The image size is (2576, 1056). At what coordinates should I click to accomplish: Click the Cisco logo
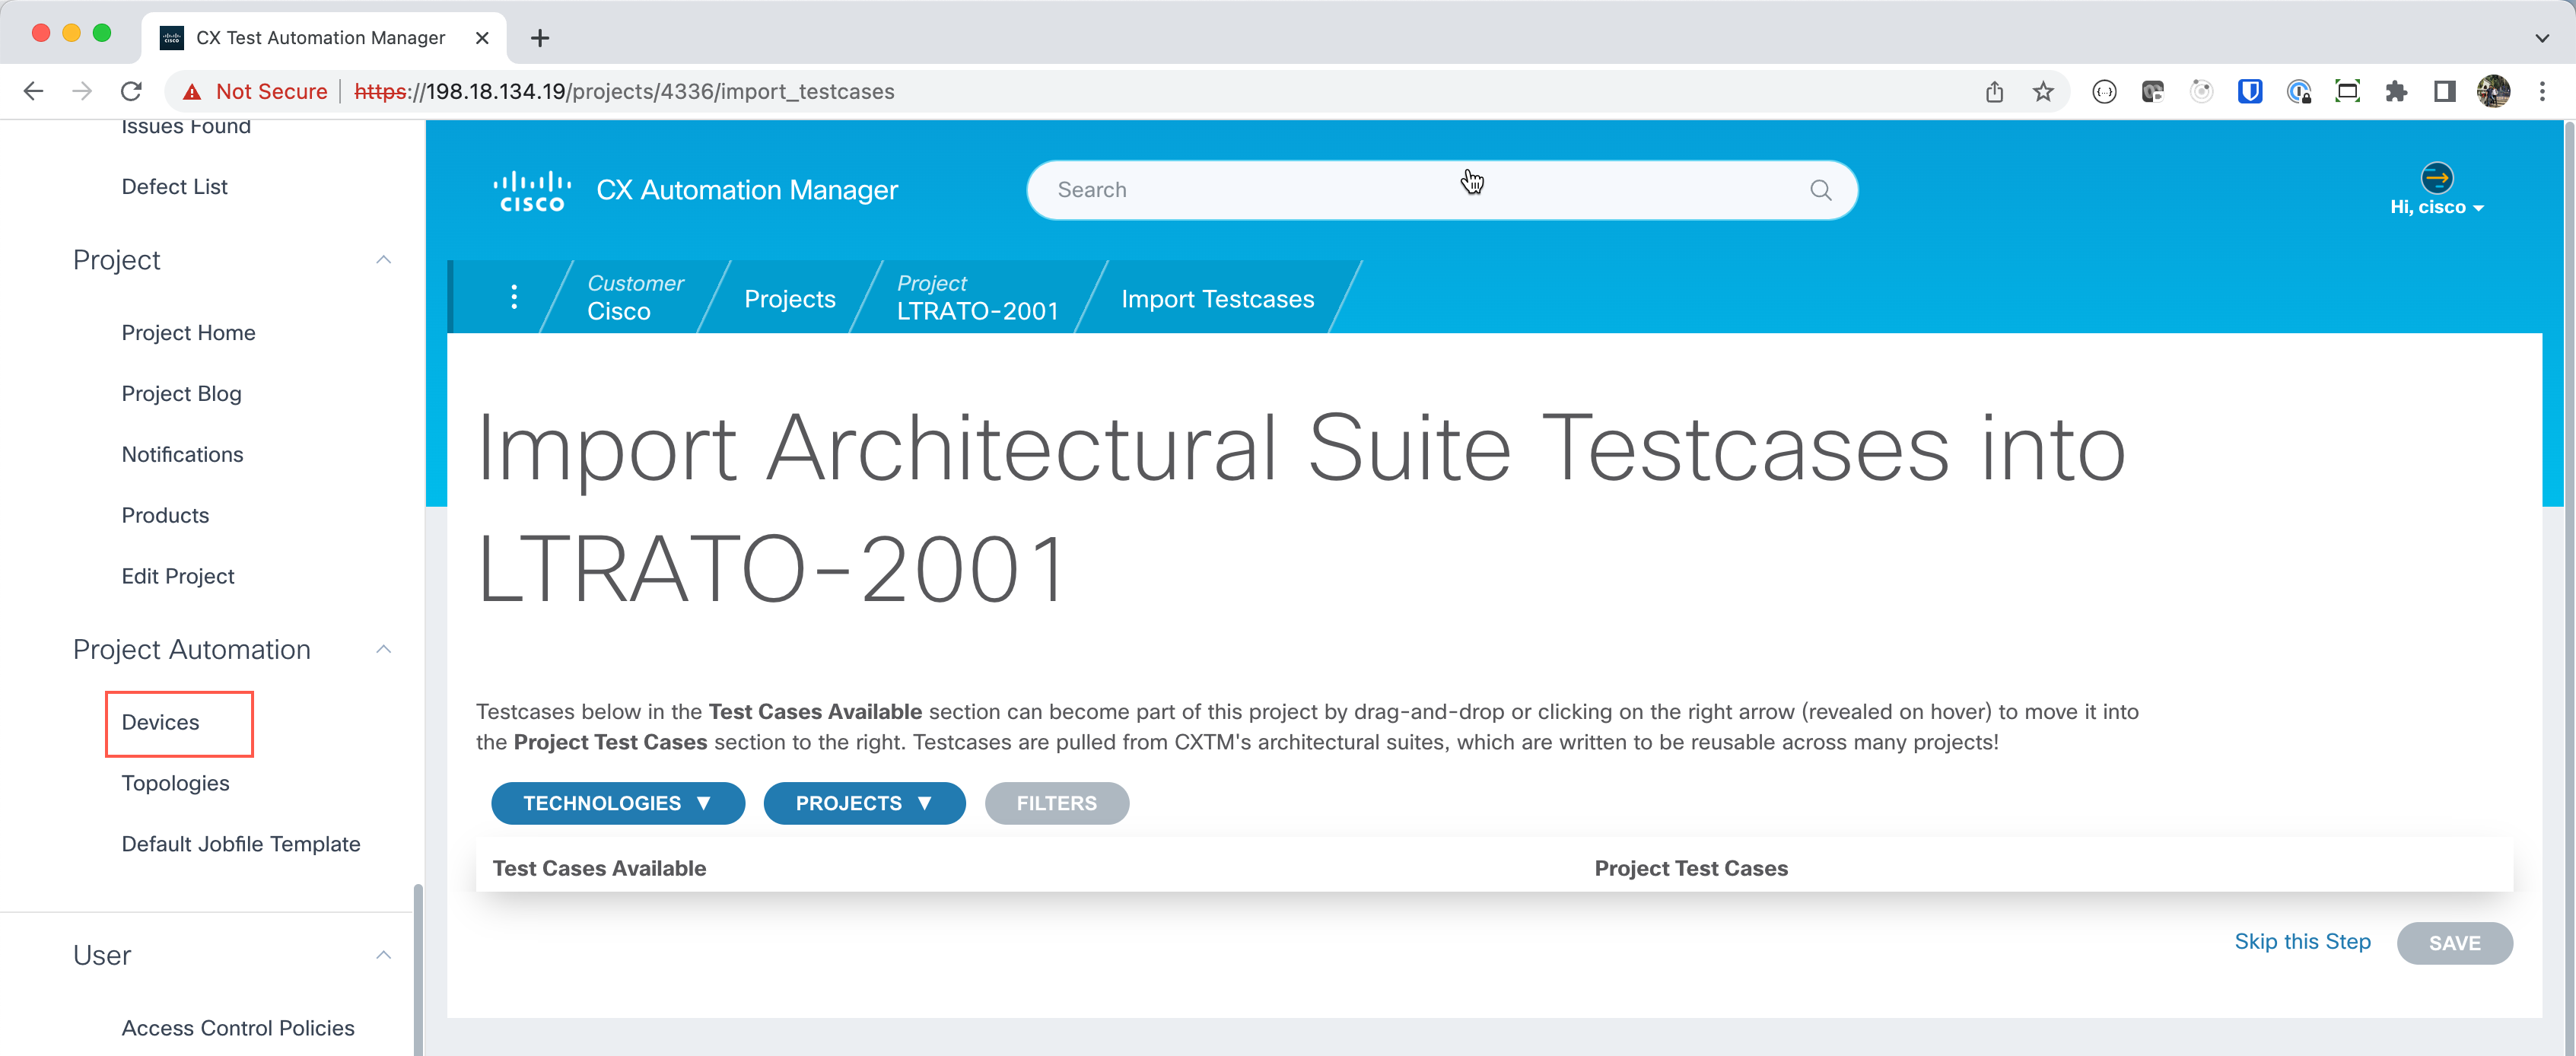tap(532, 191)
